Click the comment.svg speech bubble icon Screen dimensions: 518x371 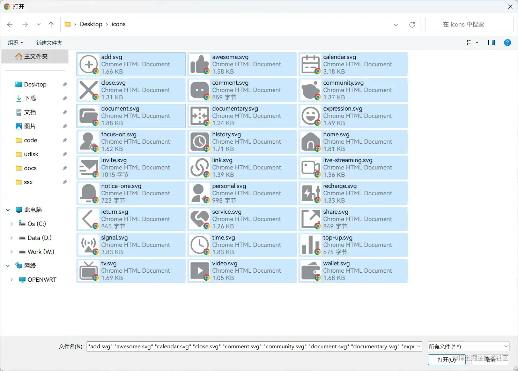click(x=200, y=90)
